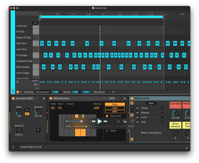Click the camera icon next to Boomy

pos(137,113)
